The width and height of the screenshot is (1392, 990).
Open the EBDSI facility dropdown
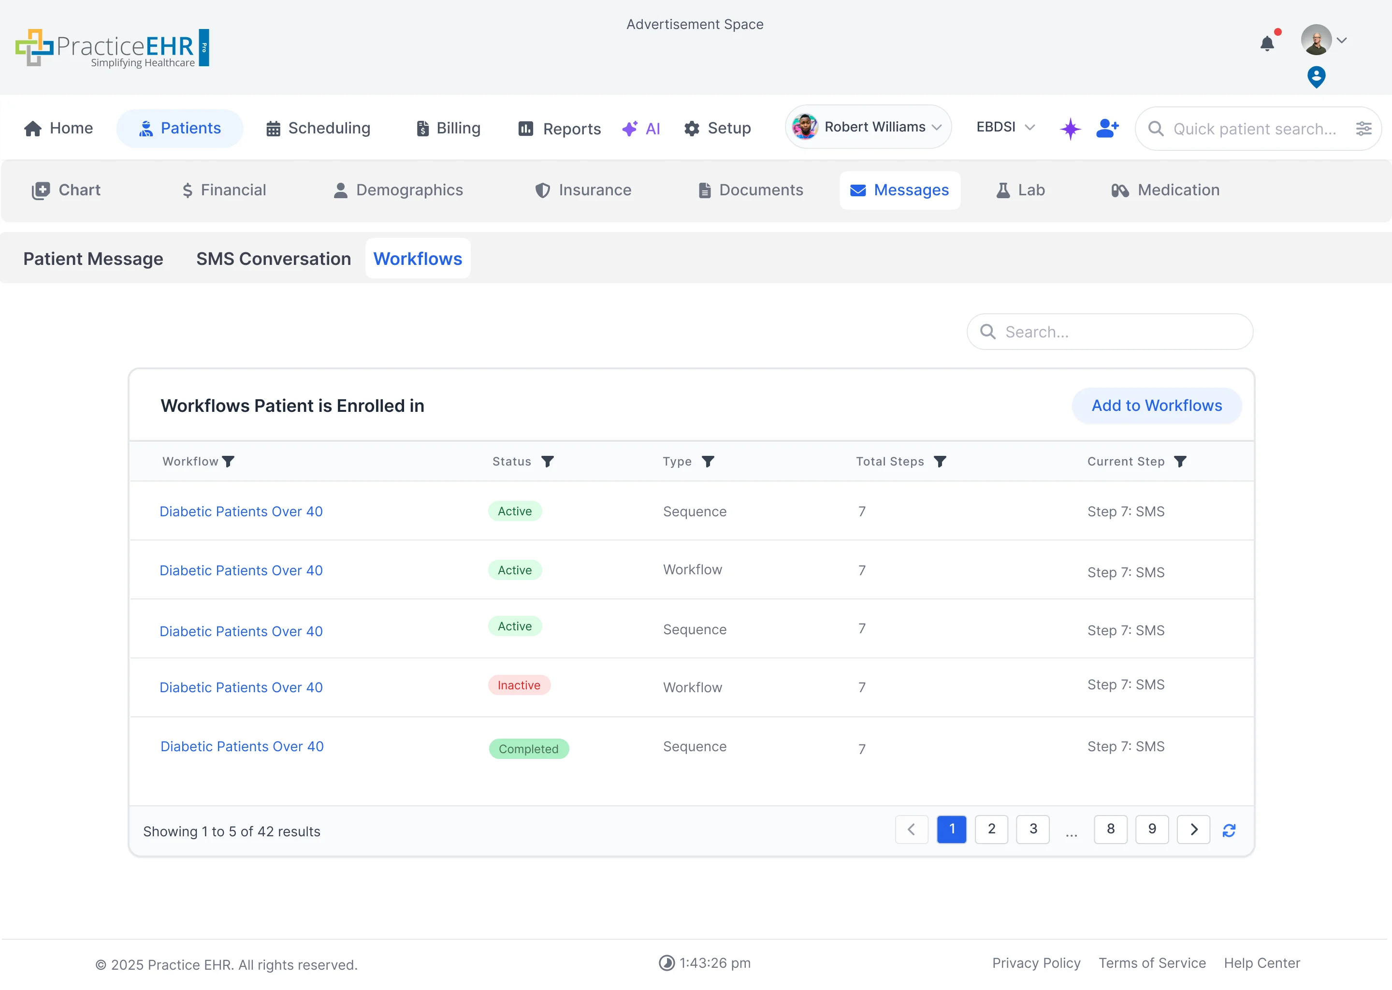click(1005, 127)
